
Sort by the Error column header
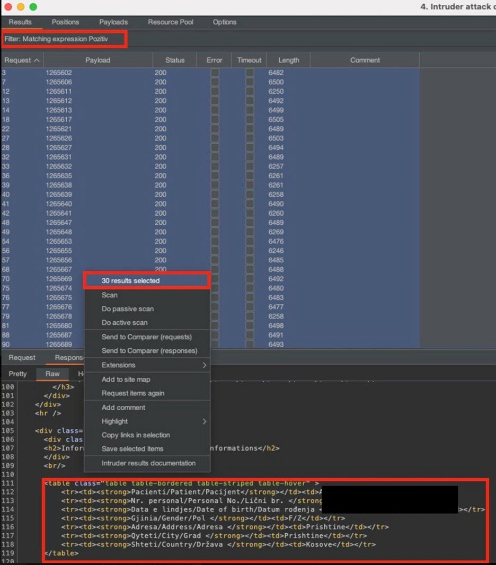pos(214,60)
